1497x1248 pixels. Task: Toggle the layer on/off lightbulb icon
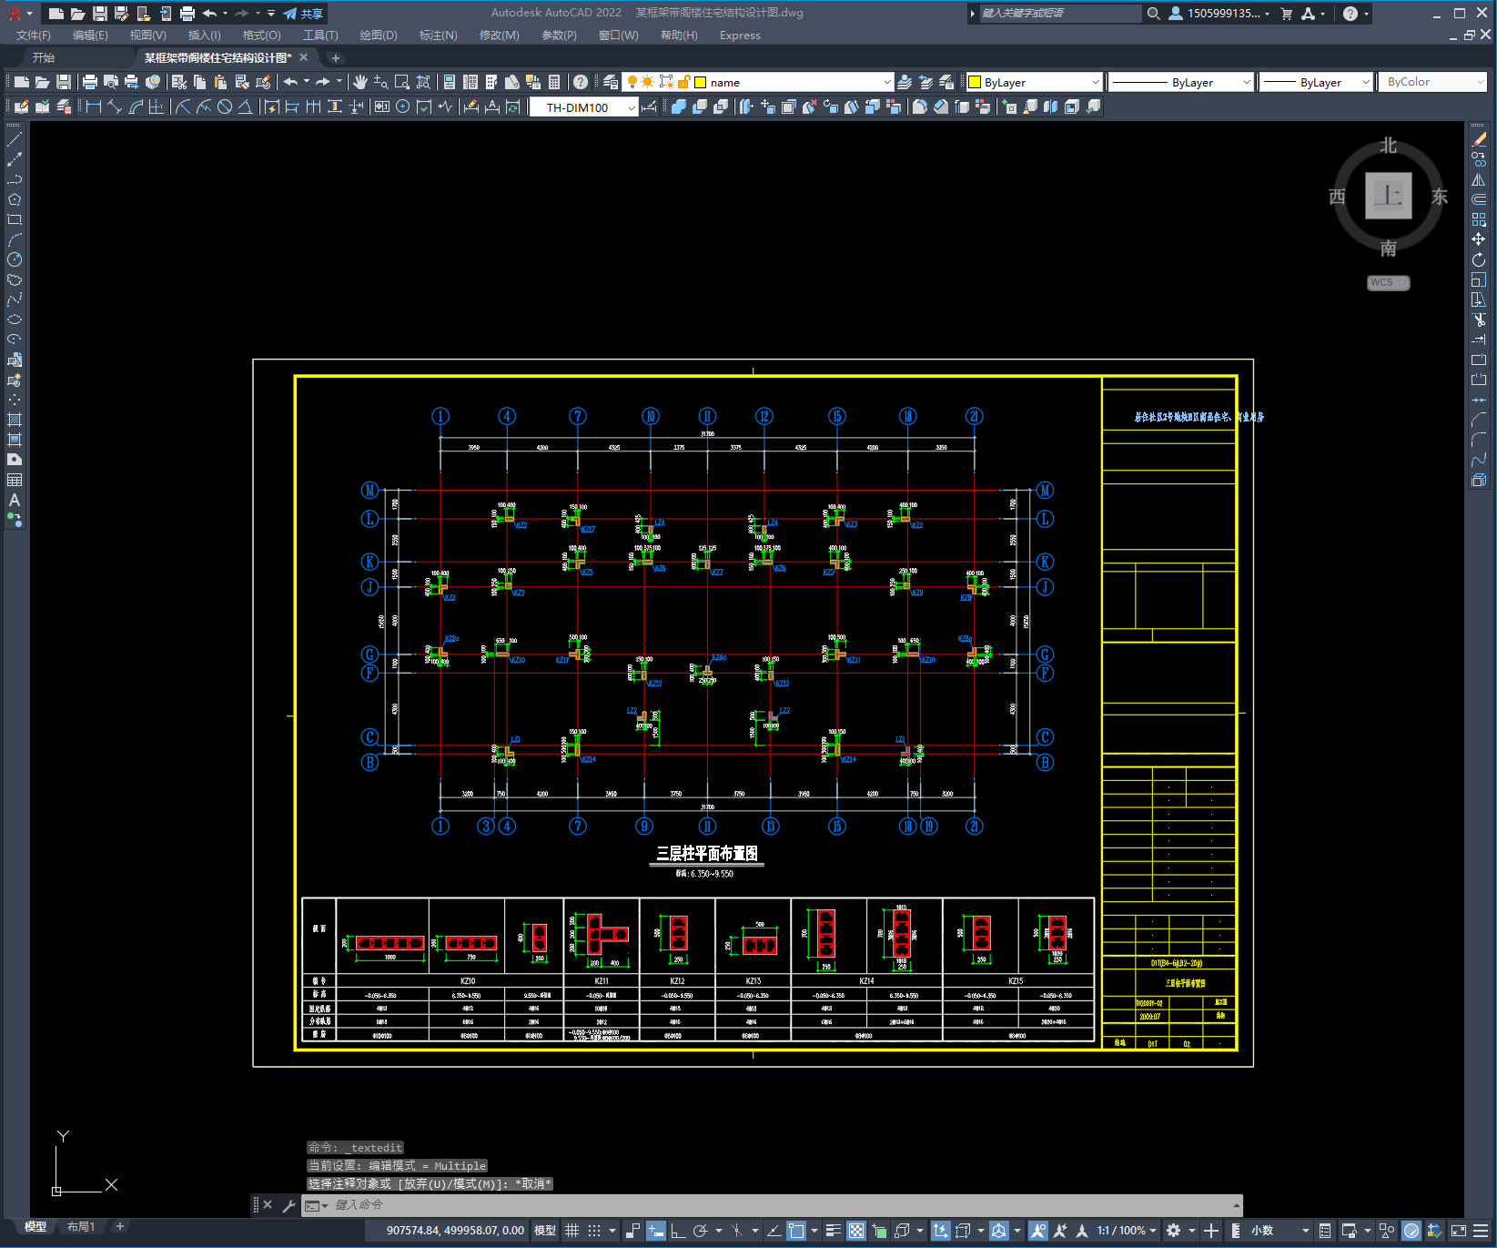pyautogui.click(x=632, y=82)
